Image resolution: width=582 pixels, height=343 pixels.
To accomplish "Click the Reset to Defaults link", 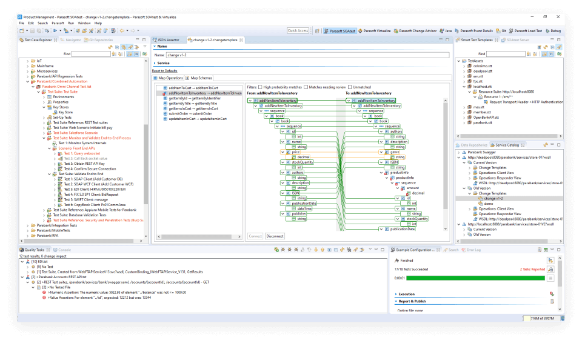I will click(165, 70).
